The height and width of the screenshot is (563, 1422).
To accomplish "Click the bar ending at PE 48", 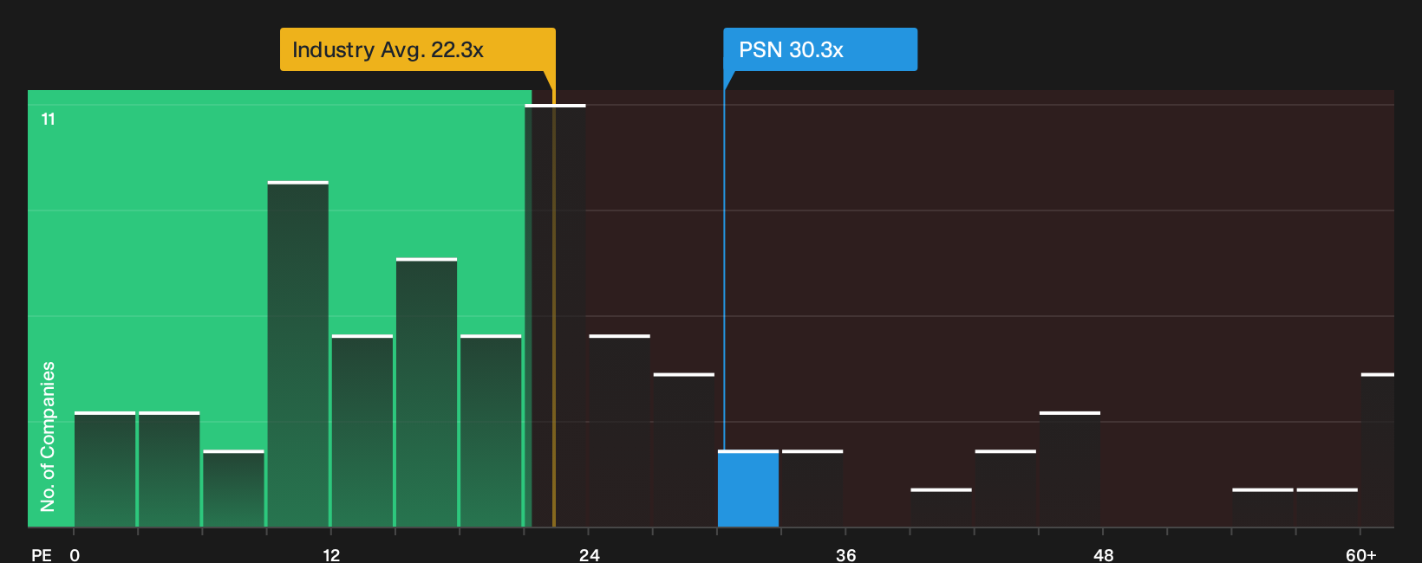I will point(1070,469).
